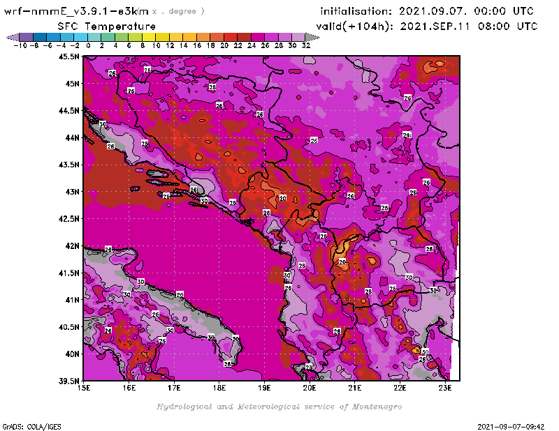This screenshot has width=559, height=431.
Task: Select the legend swatch between 6 and 8
Action: pos(135,37)
